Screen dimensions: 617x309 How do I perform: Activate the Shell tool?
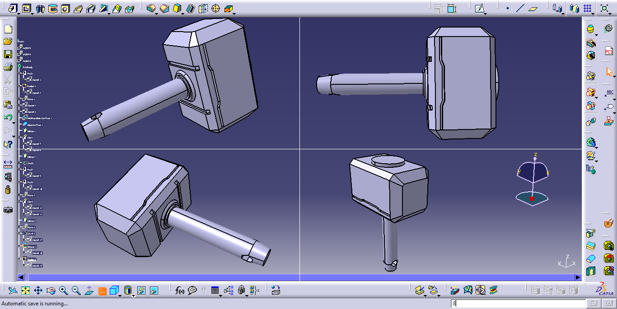(x=190, y=8)
